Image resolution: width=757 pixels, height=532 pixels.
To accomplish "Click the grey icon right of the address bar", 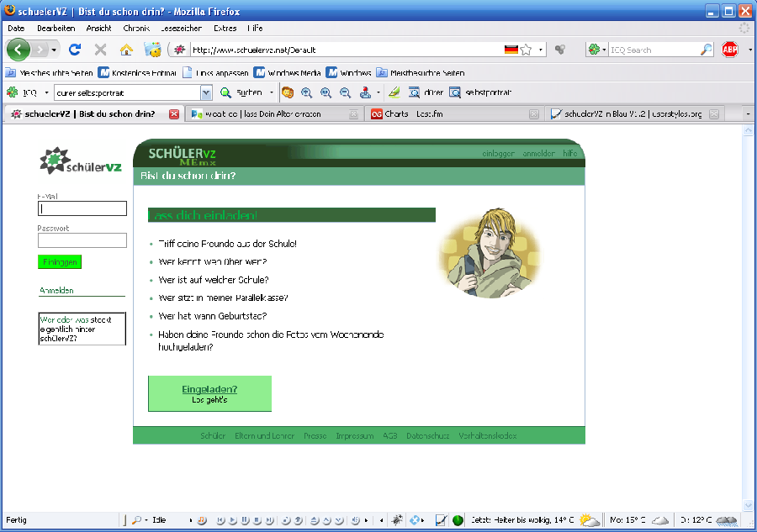I will pyautogui.click(x=560, y=50).
